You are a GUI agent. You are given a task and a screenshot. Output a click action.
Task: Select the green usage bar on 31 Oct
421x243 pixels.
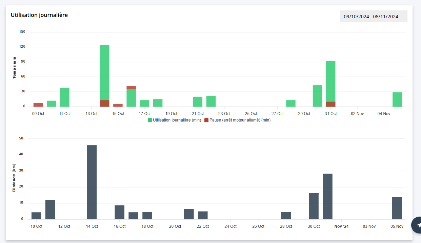point(331,81)
